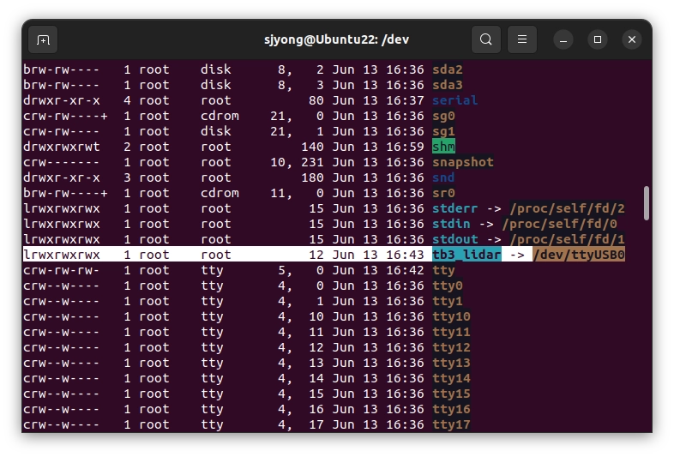
Task: Click the 16:59 timestamp on shm row
Action: click(405, 147)
